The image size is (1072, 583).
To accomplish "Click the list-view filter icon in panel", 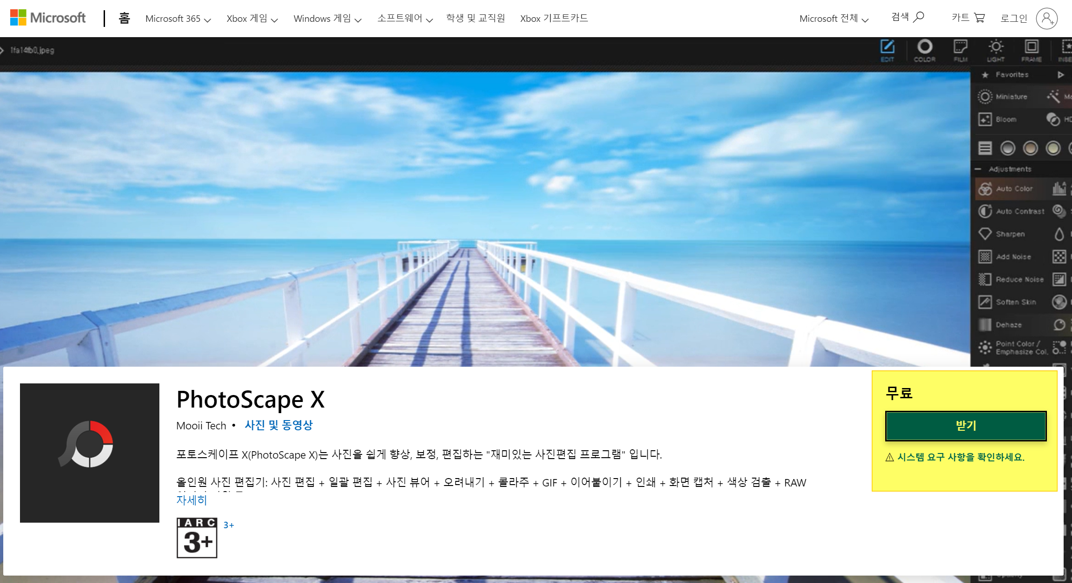I will [x=985, y=148].
